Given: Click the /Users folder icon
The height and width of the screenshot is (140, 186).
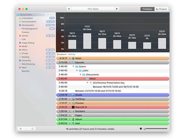Looking at the screenshot, I should [x=77, y=67].
